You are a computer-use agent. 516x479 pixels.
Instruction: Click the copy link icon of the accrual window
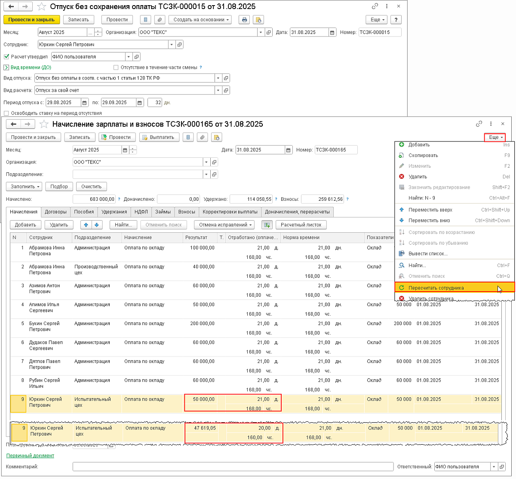(x=479, y=124)
